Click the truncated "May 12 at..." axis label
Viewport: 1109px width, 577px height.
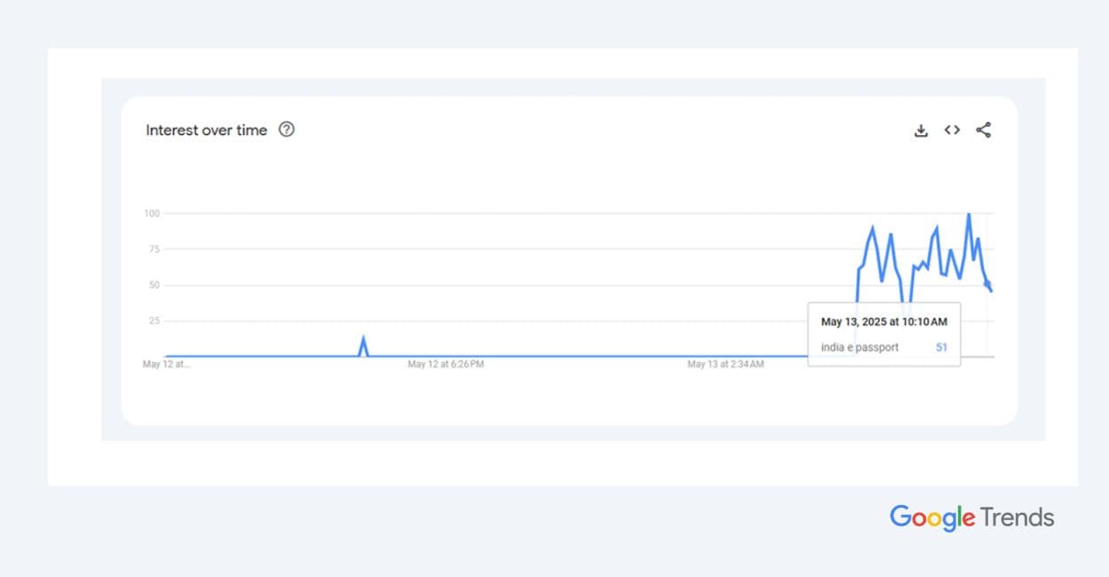pos(166,365)
